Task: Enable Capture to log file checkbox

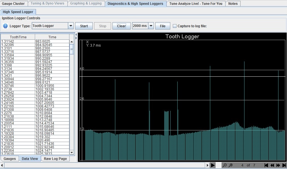Action: tap(175, 26)
